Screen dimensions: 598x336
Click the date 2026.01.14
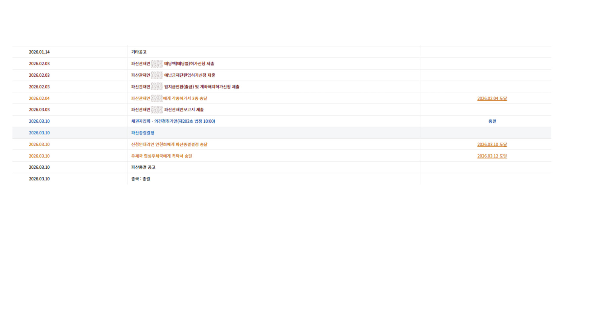coord(39,52)
